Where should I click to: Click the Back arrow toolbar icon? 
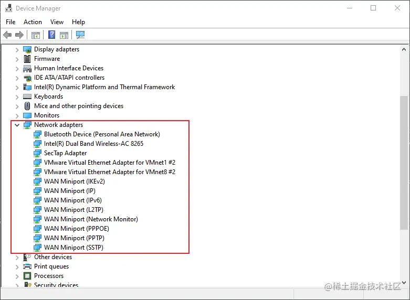(x=7, y=35)
